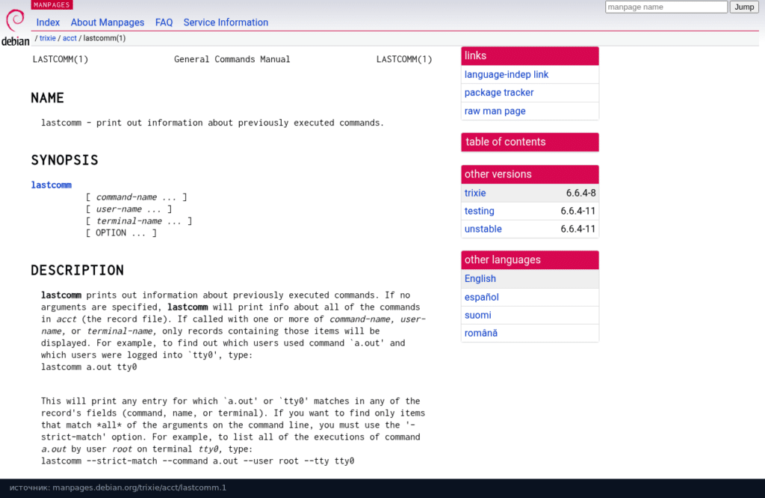This screenshot has height=498, width=765.
Task: Click '[ terminal-name ... ]' synopsis line
Action: pyautogui.click(x=139, y=221)
